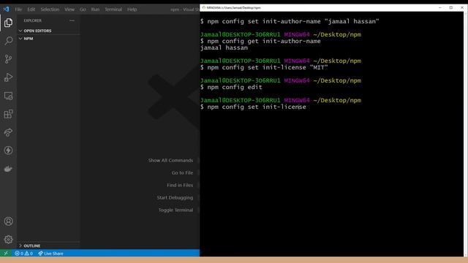Open Explorer more actions ellipsis

coord(72,20)
